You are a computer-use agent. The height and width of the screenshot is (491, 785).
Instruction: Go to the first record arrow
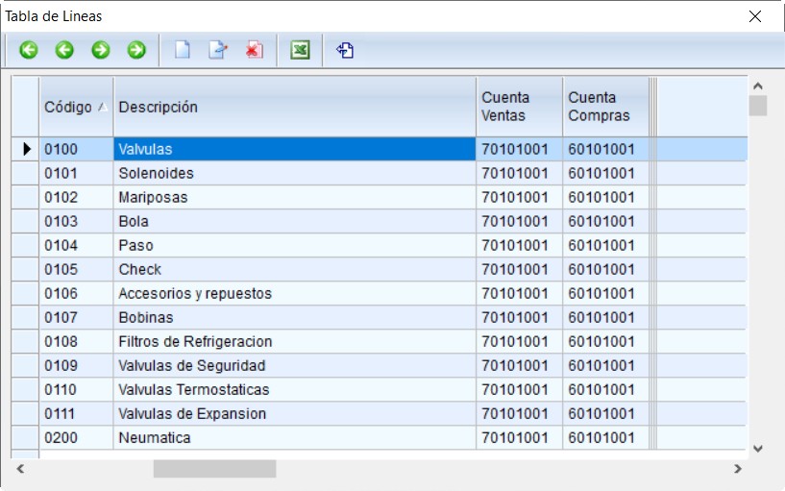(x=29, y=50)
